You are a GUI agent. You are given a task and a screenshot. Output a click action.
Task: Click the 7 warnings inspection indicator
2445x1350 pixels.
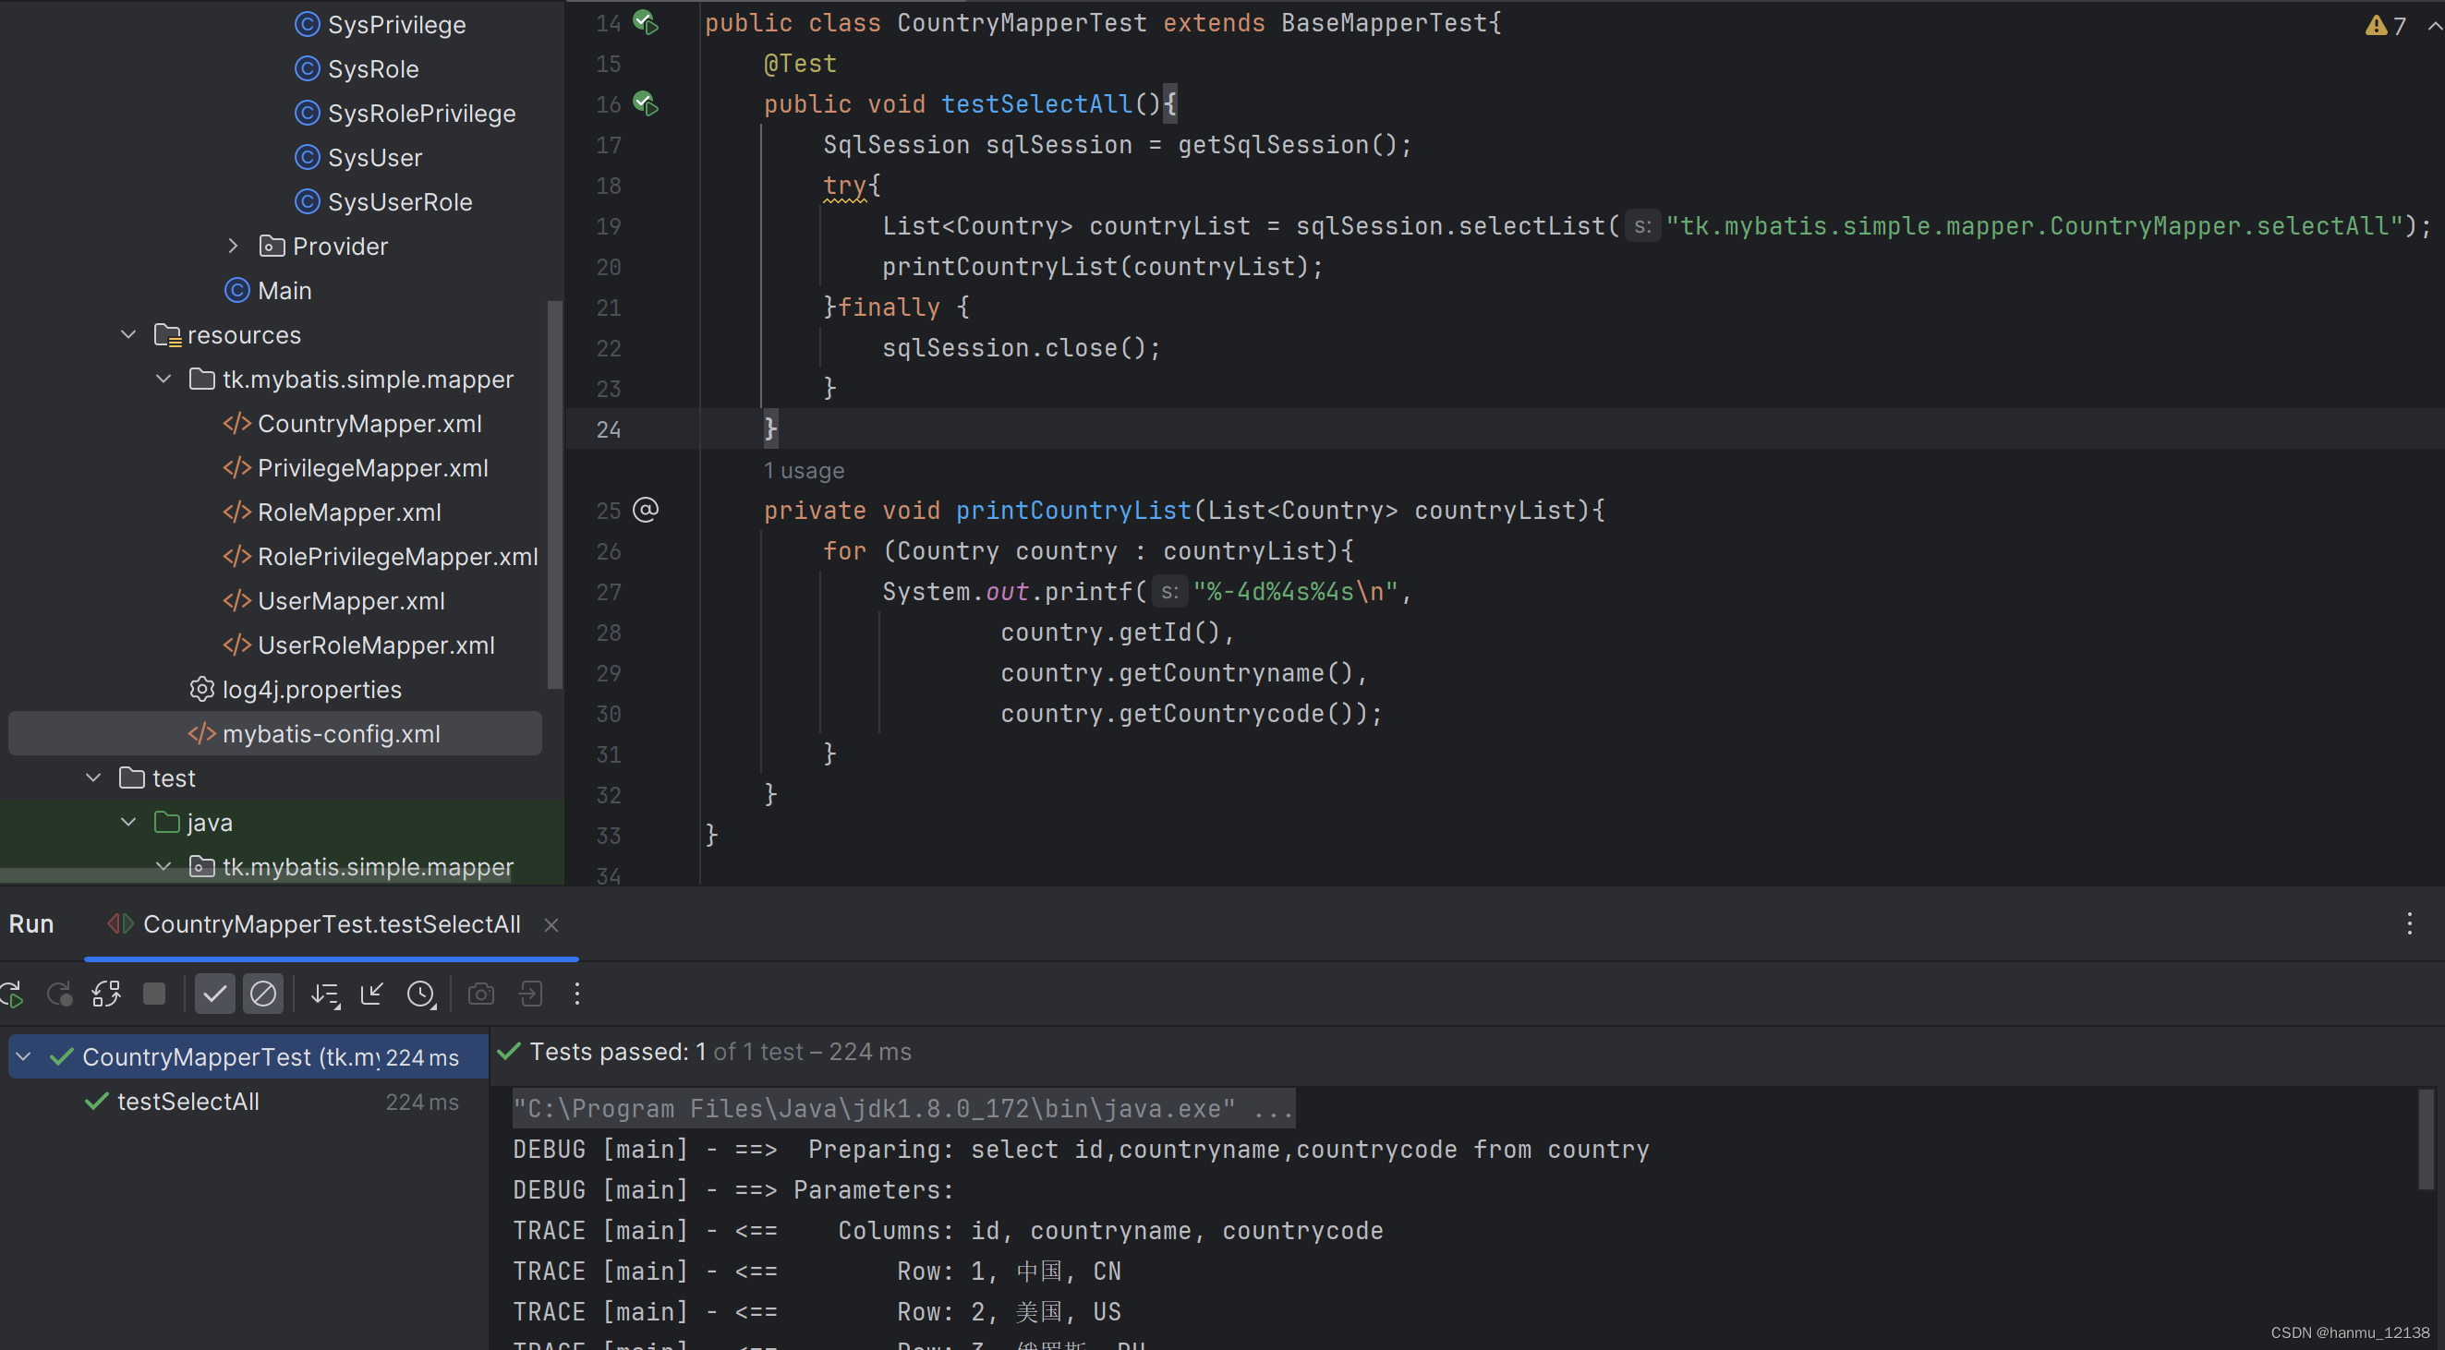[2382, 26]
